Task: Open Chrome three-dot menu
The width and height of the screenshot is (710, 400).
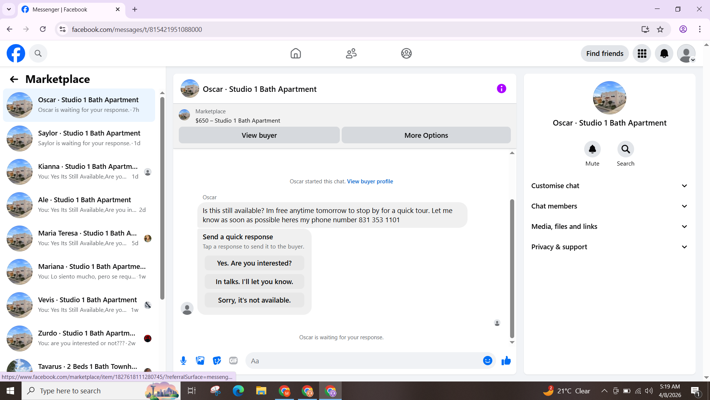Action: pos(700,29)
